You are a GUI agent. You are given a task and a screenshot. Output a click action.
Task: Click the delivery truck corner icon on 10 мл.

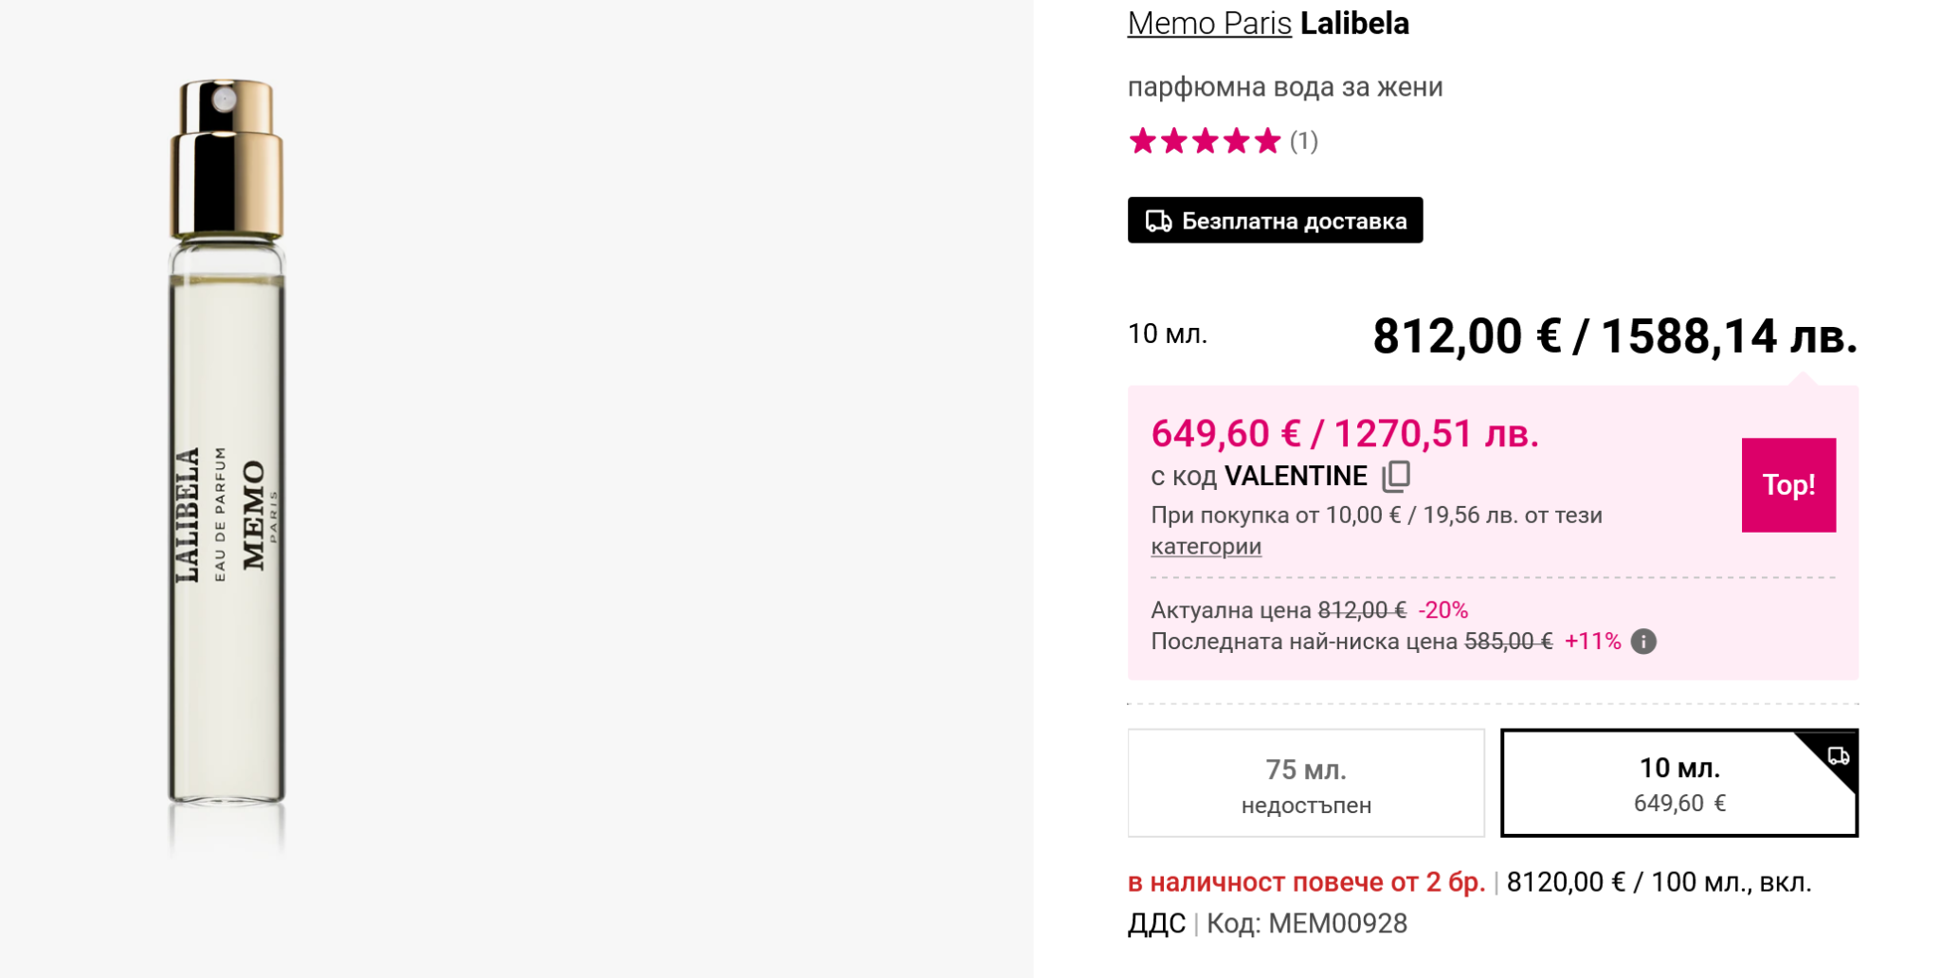point(1838,755)
